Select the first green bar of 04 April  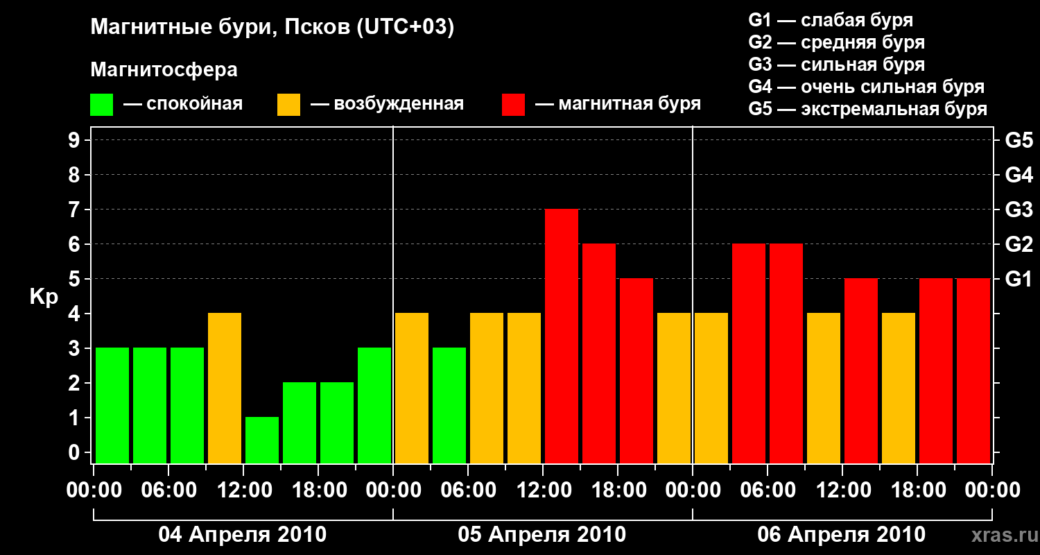click(112, 405)
